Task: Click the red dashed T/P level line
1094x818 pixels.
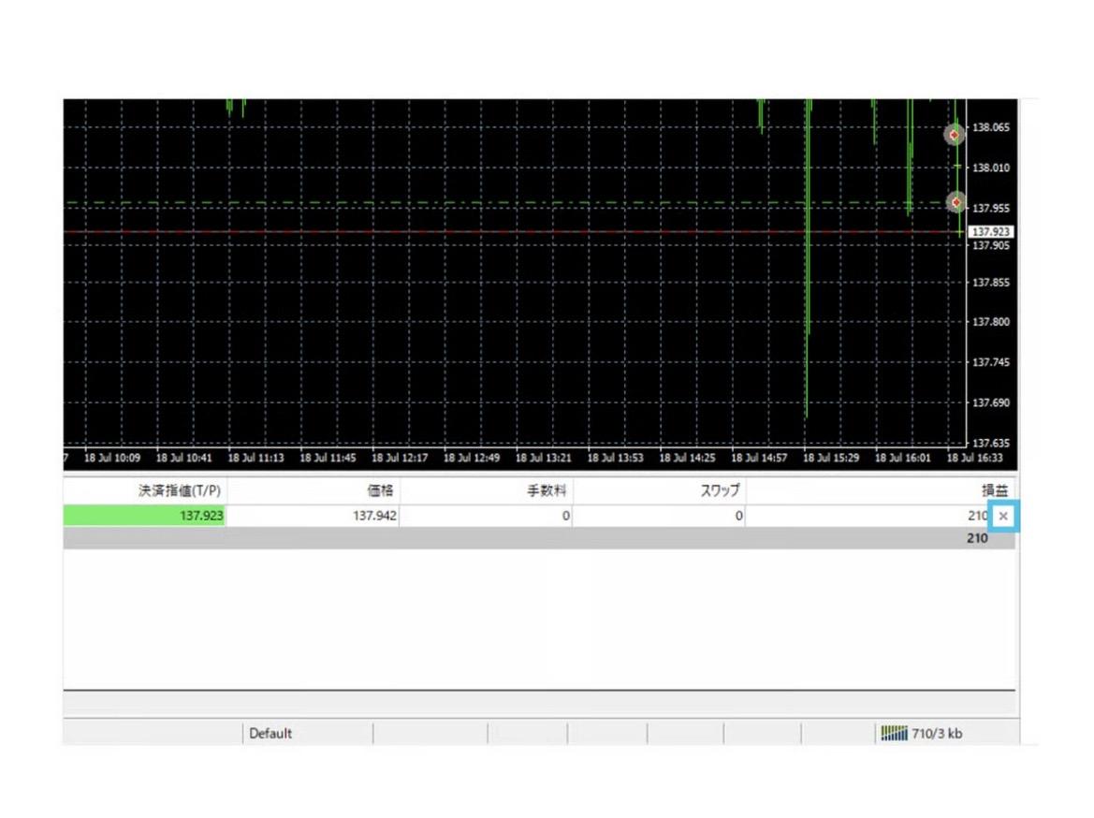Action: (x=468, y=231)
